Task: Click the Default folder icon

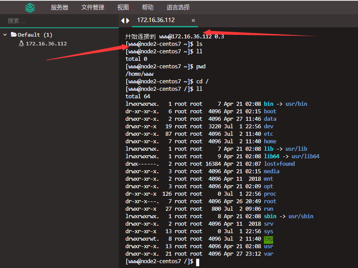Action: 14,34
